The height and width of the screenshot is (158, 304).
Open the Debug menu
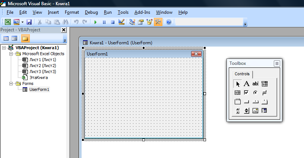(x=91, y=12)
